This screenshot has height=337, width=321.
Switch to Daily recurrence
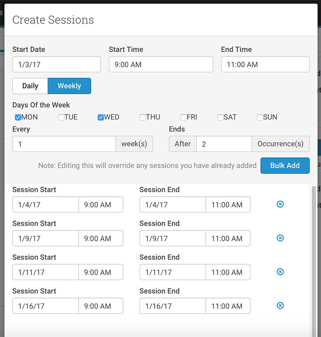[x=30, y=86]
